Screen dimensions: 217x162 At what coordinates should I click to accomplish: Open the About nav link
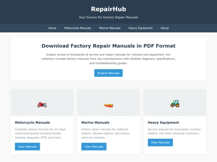[x=165, y=28]
